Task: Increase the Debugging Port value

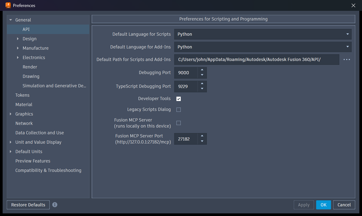Action: pos(202,70)
